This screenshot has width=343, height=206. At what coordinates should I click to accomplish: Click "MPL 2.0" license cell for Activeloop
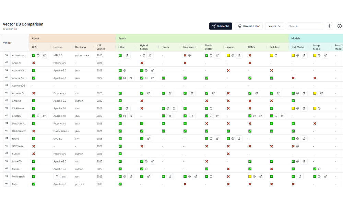(x=58, y=55)
